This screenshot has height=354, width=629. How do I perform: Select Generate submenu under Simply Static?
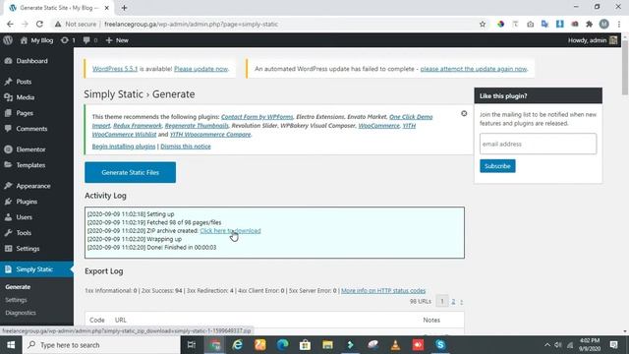pyautogui.click(x=18, y=287)
